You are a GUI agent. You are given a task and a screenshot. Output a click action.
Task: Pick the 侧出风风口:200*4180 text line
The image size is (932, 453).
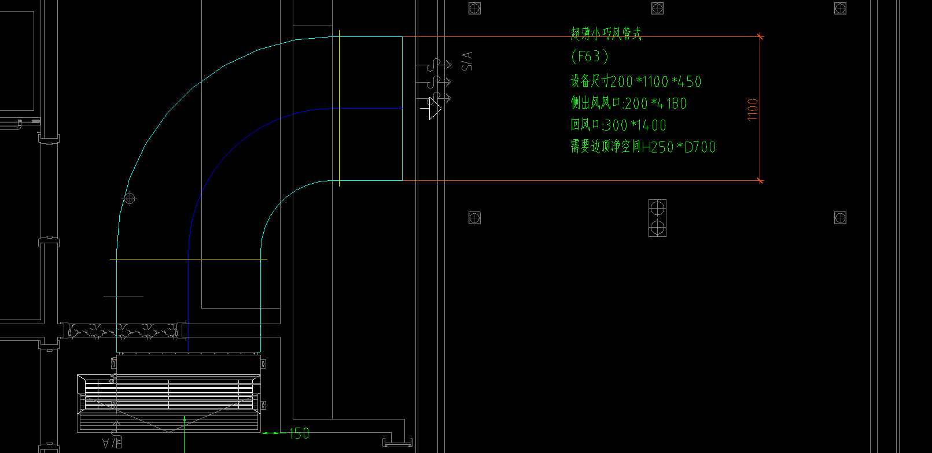[628, 103]
